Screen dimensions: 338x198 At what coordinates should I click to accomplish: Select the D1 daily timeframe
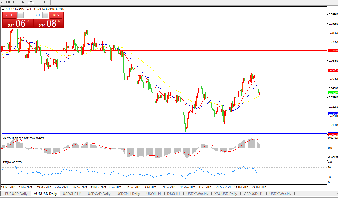31,2
